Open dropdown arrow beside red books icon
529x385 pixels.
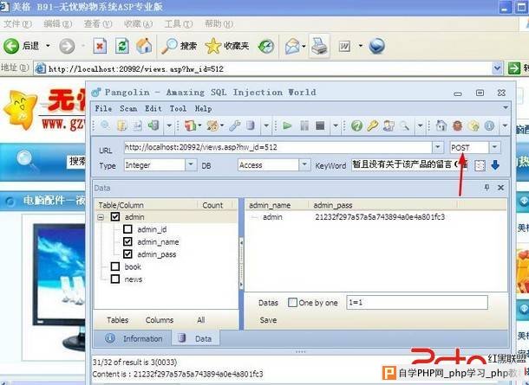(200, 125)
